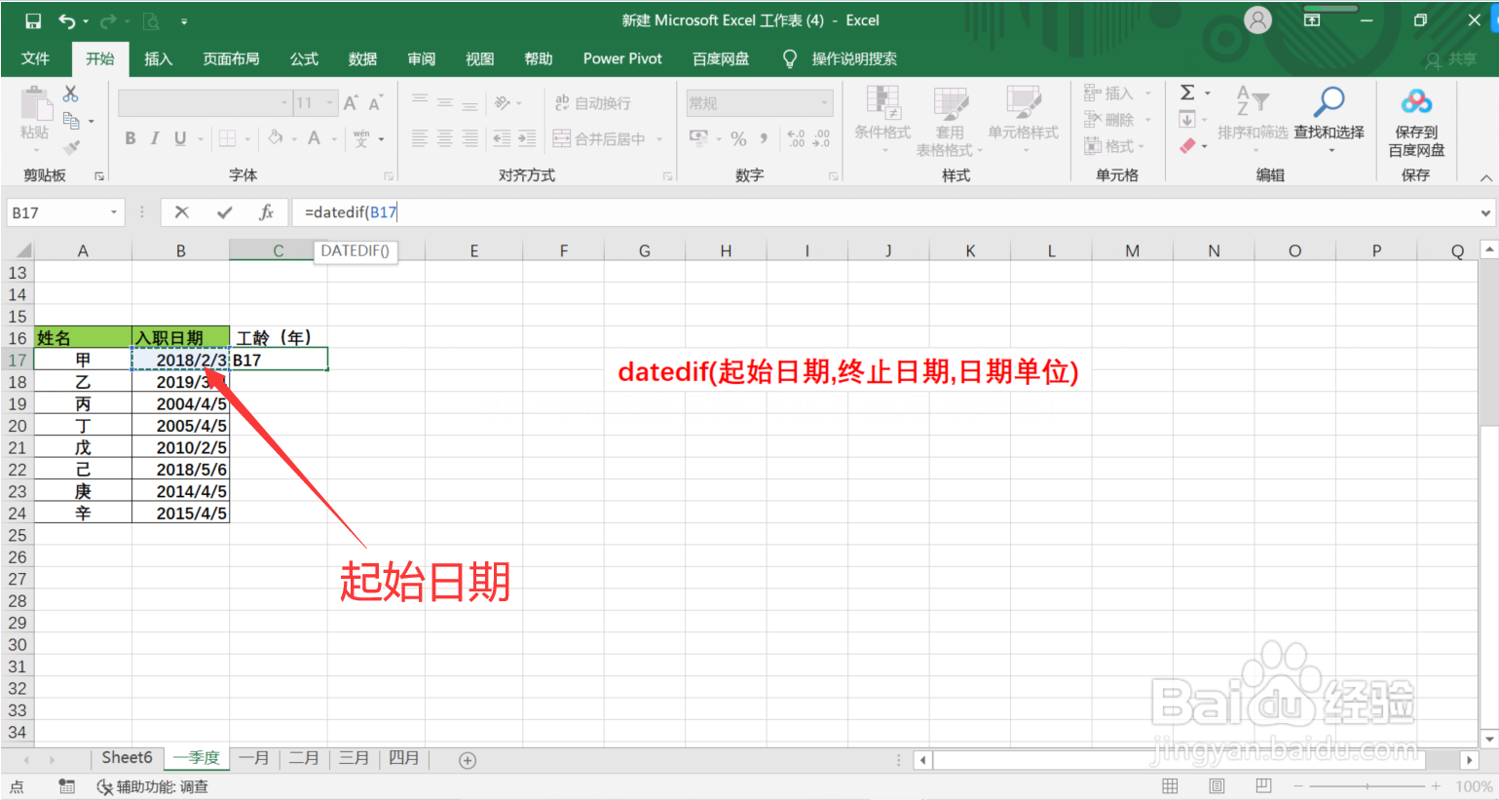Viewport: 1499px width, 800px height.
Task: Click the Borders icon
Action: (227, 138)
